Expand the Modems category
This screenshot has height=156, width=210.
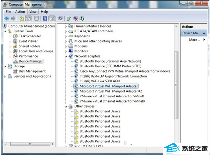coord(66,47)
